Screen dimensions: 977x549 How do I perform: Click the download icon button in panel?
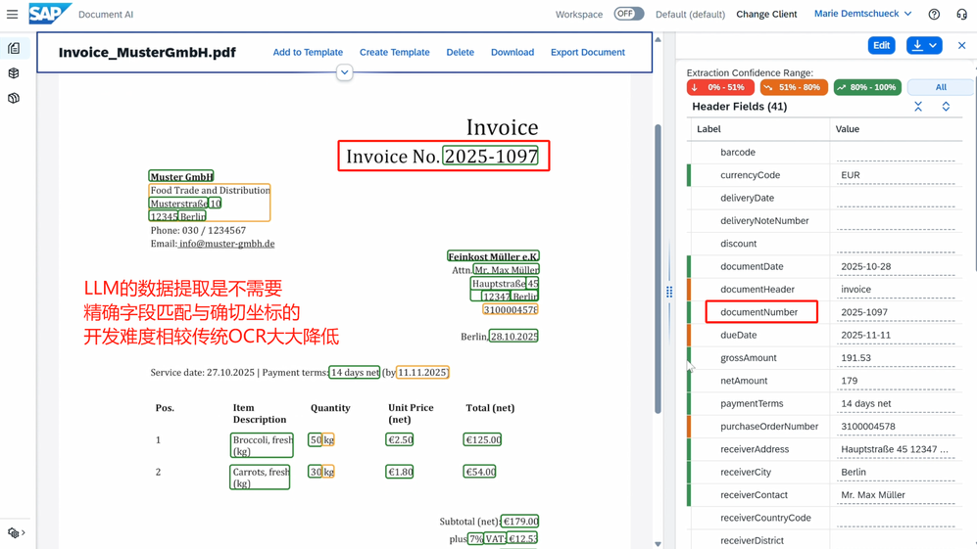click(917, 45)
